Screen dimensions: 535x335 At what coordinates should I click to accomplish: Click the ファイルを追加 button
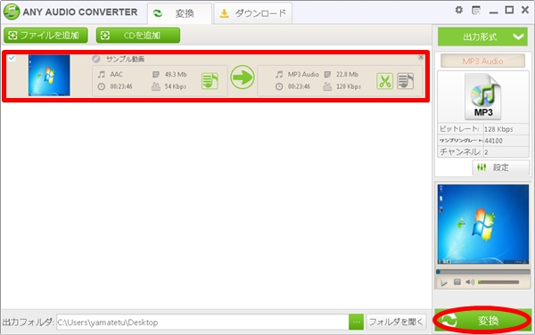(45, 35)
